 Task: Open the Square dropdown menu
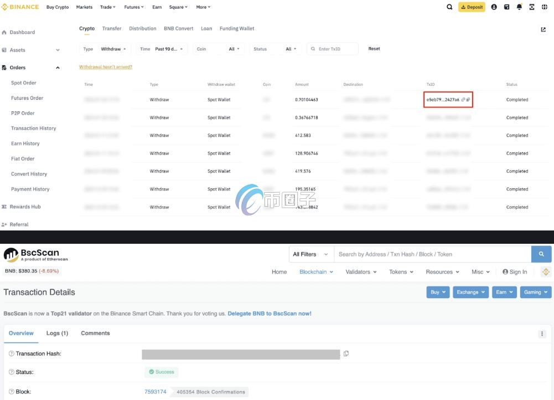(178, 7)
